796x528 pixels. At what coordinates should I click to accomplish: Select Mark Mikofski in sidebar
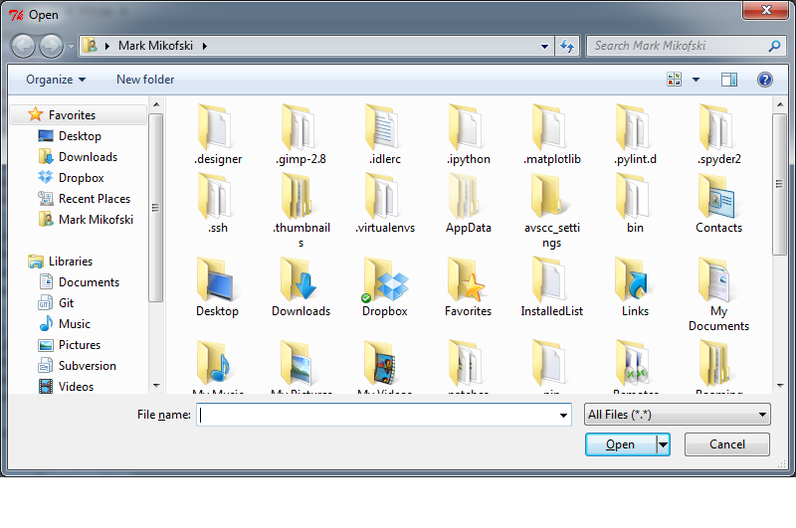point(96,219)
